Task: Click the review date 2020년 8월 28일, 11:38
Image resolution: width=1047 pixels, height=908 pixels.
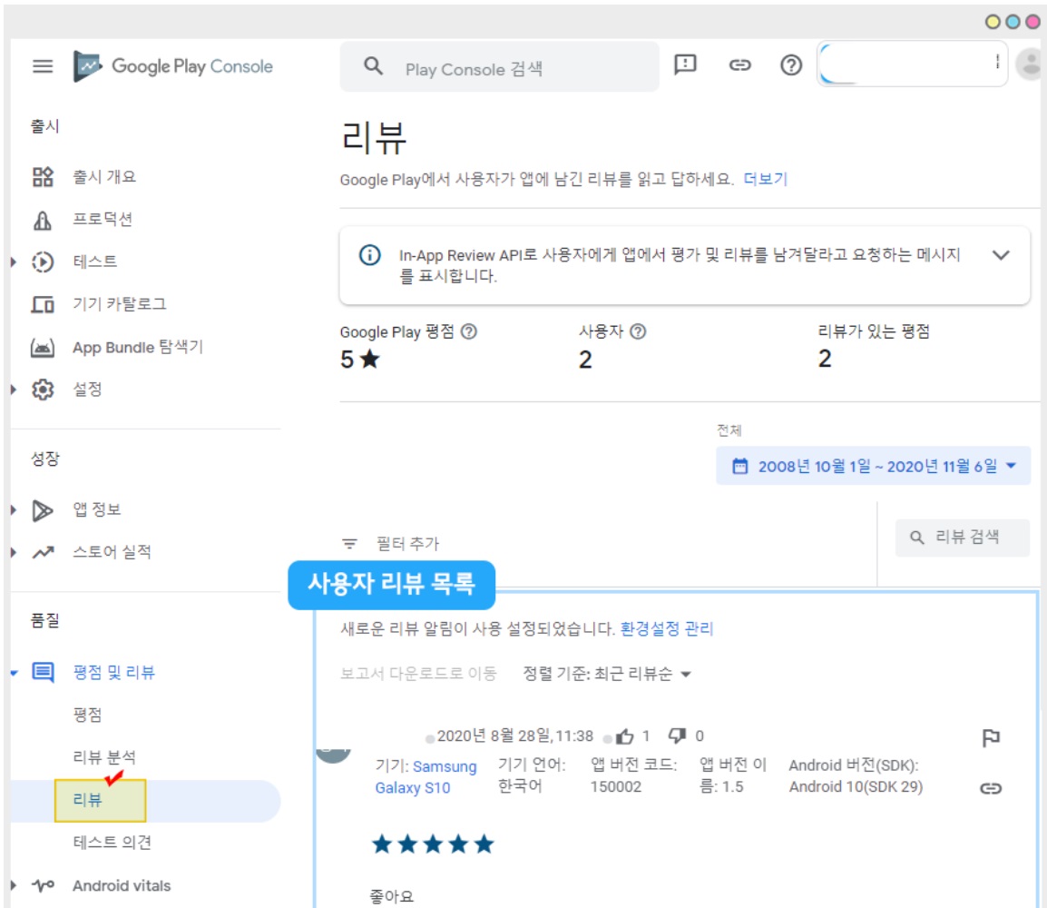Action: pos(514,736)
